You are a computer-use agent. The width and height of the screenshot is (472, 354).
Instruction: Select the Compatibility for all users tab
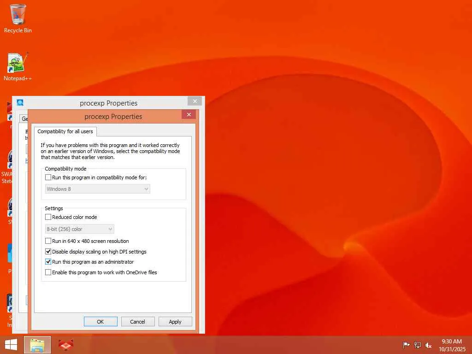coord(65,131)
